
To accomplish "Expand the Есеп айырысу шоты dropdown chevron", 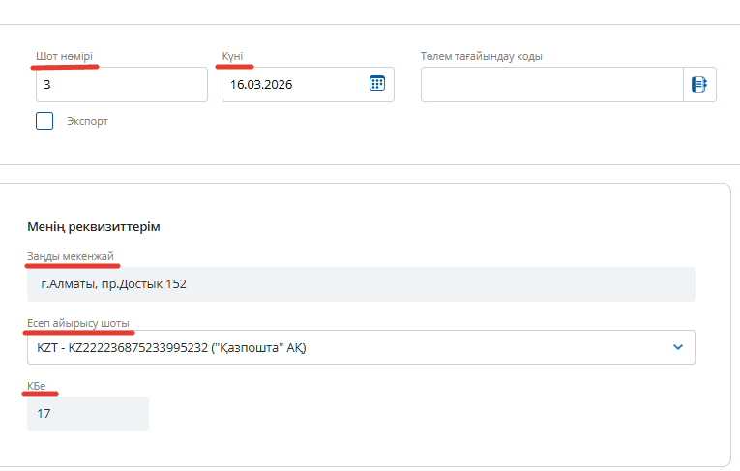I will pyautogui.click(x=678, y=346).
